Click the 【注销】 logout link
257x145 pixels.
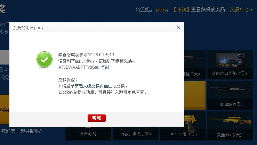pos(181,10)
